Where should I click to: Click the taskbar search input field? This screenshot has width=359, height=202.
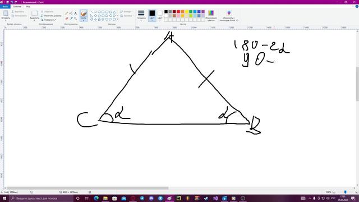coord(41,198)
